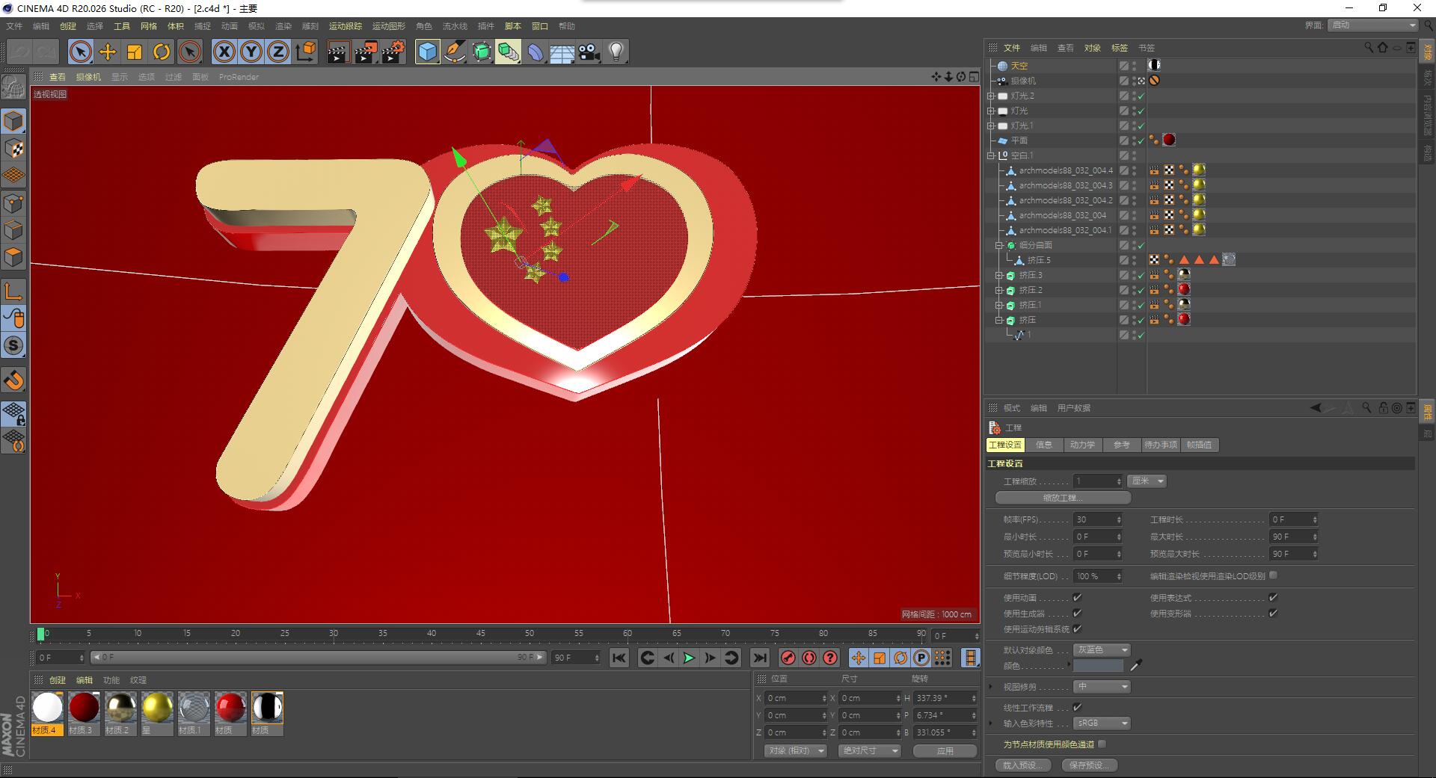The width and height of the screenshot is (1436, 778).
Task: Toggle the 使用运动剪辑系统 checkbox
Action: pyautogui.click(x=1077, y=629)
